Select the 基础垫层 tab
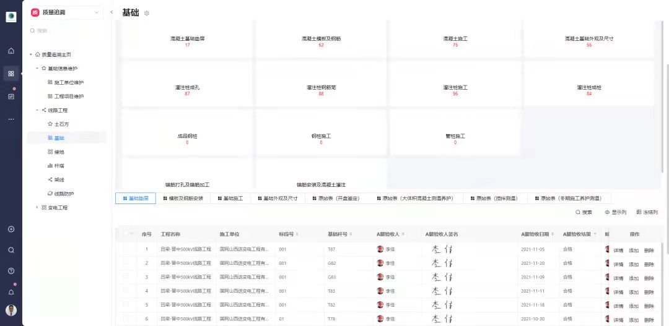 point(136,199)
